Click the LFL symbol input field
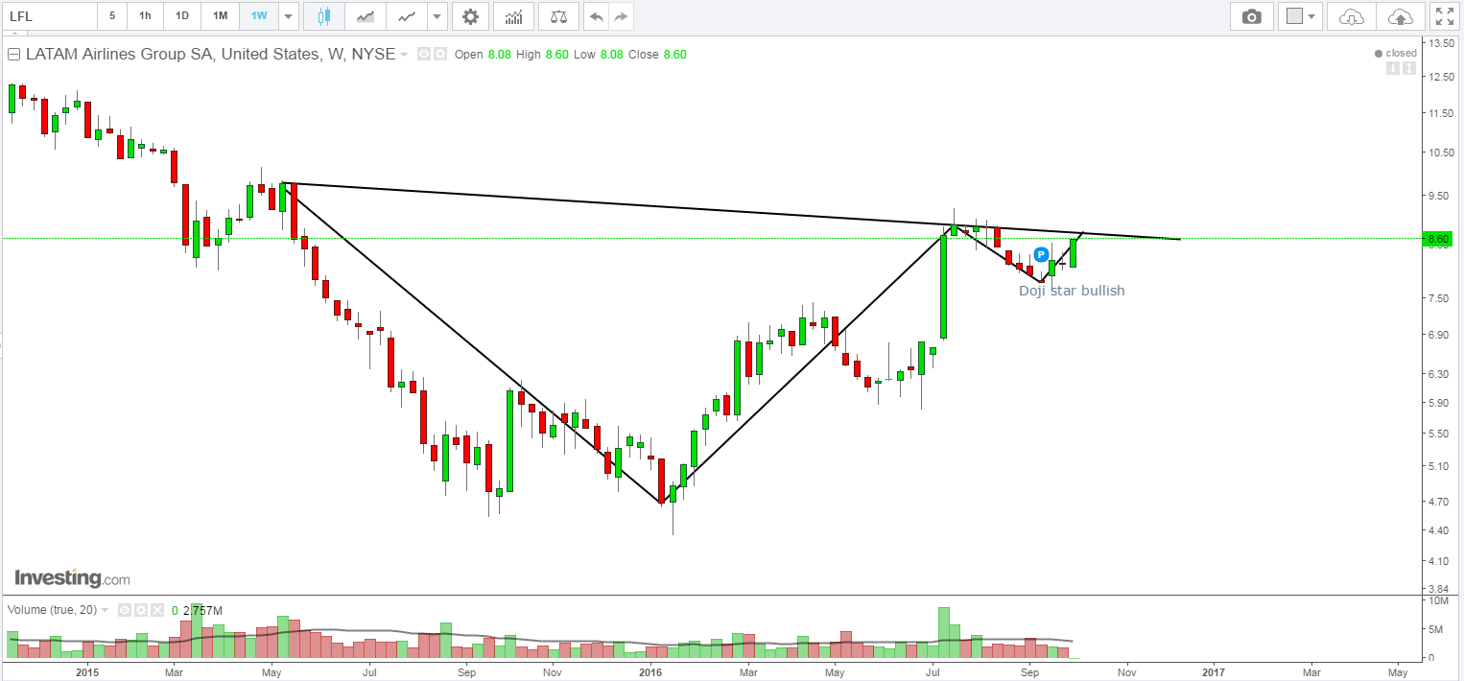Viewport: 1464px width, 681px height. pos(50,16)
